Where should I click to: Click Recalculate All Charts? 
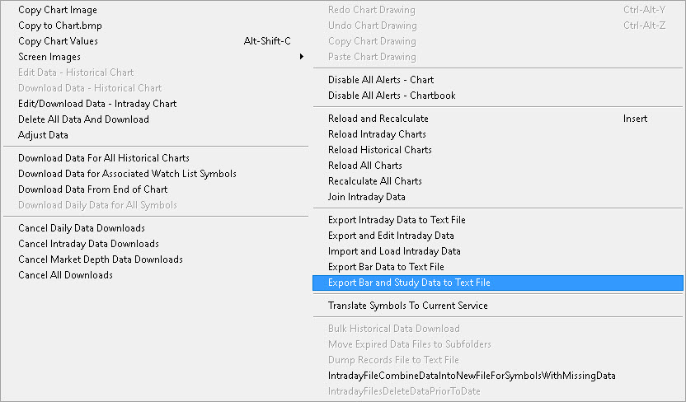[x=375, y=181]
